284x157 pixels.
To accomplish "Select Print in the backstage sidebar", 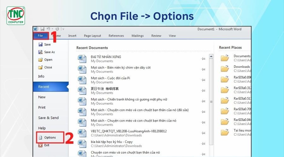I will point(42,107).
